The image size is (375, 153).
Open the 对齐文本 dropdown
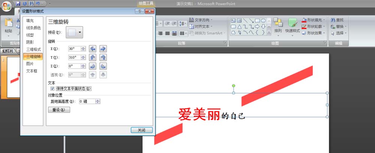click(x=200, y=26)
